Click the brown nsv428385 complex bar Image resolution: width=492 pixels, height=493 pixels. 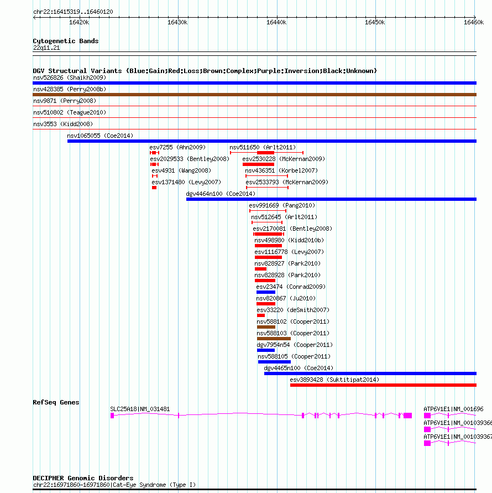coord(254,95)
